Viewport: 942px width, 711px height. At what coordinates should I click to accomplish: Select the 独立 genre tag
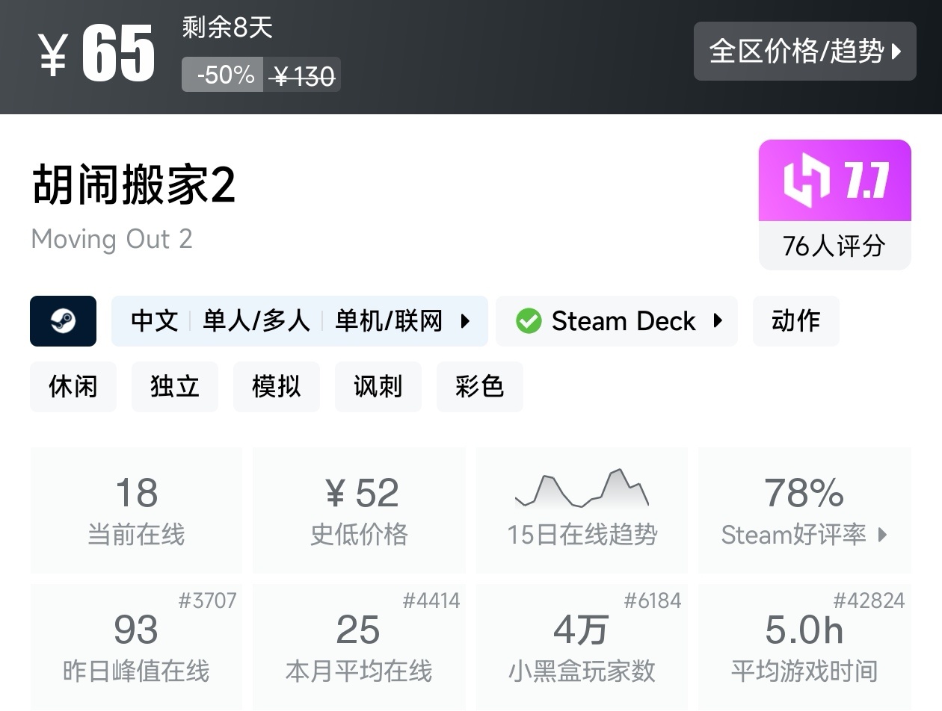(x=175, y=387)
